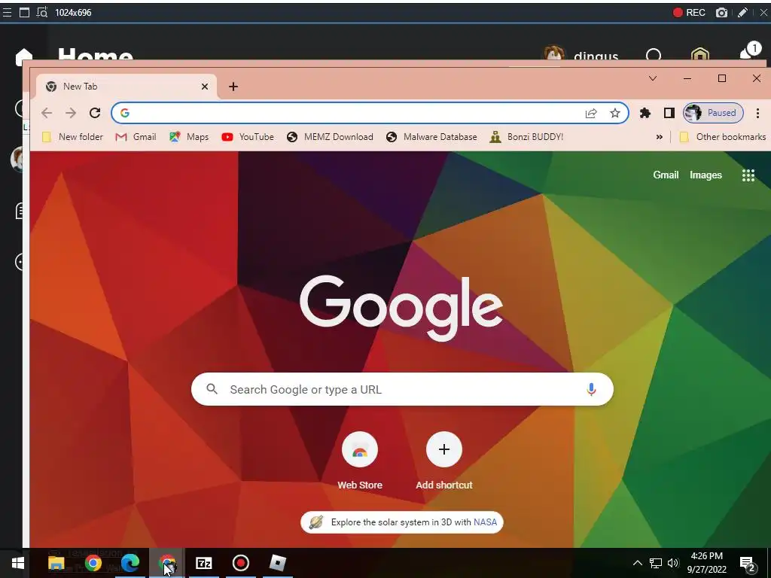Open the clock showing 4:26 PM

coord(706,563)
